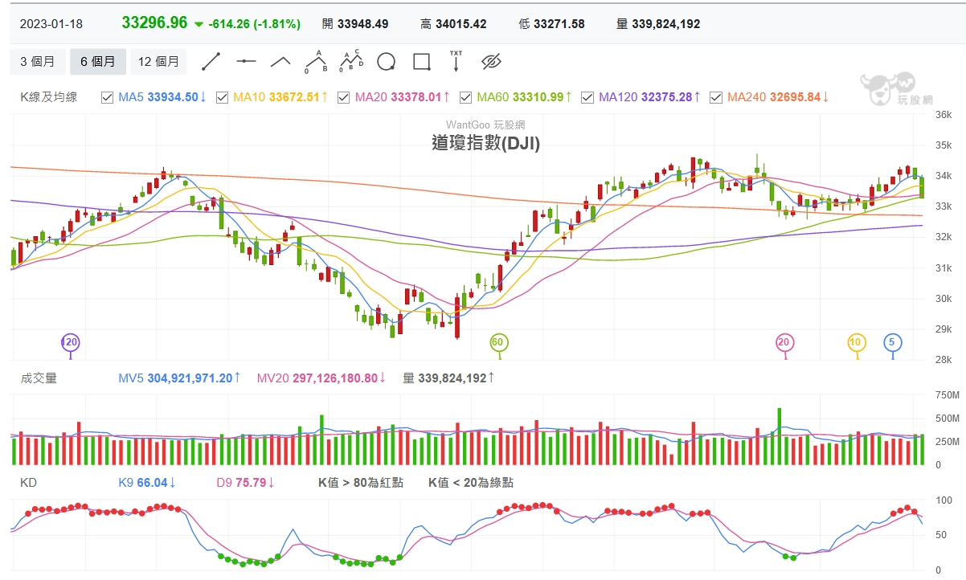Select the 6 個月 range button

(97, 62)
